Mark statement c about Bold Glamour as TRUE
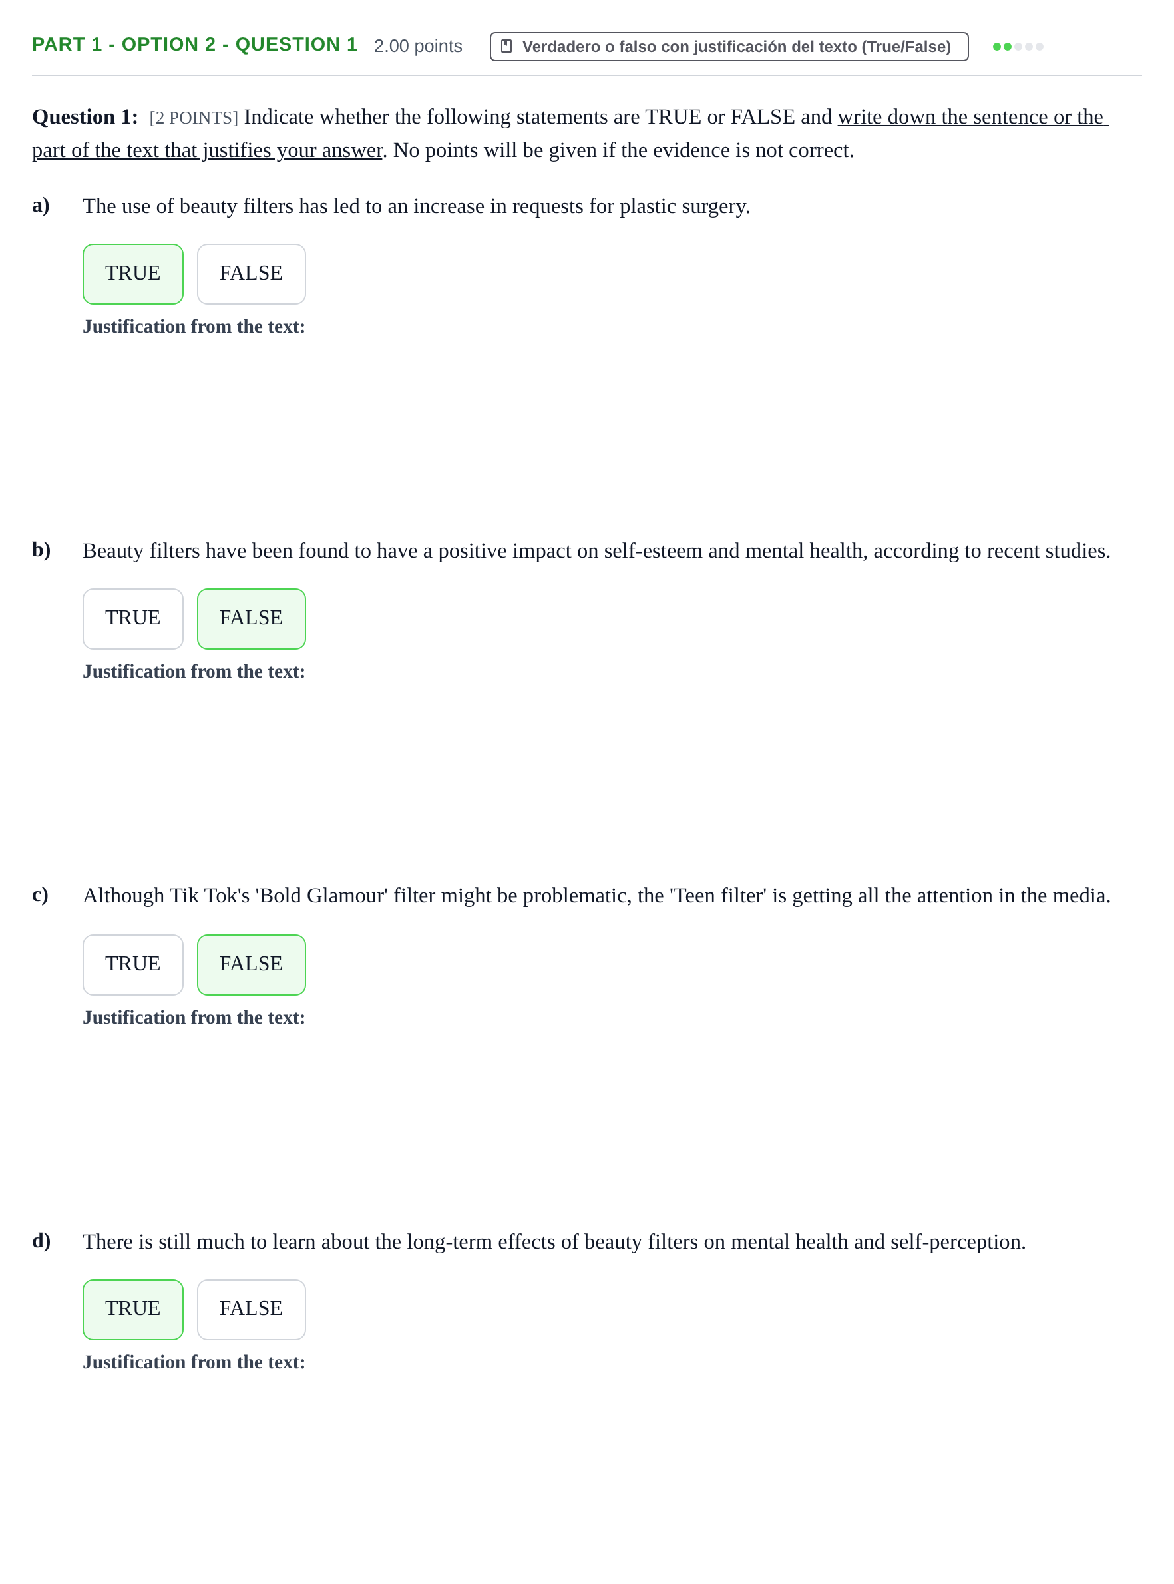1174x1584 pixels. [133, 964]
